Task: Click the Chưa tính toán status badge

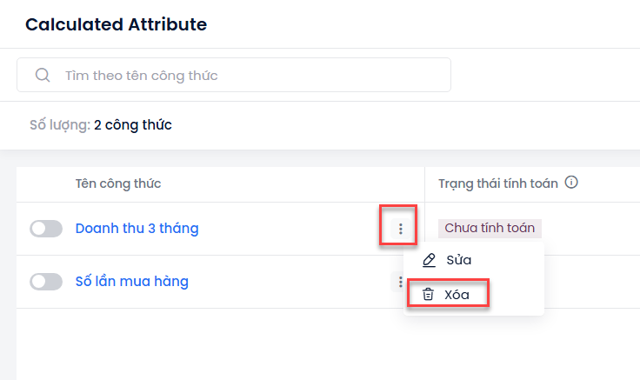Action: coord(490,228)
